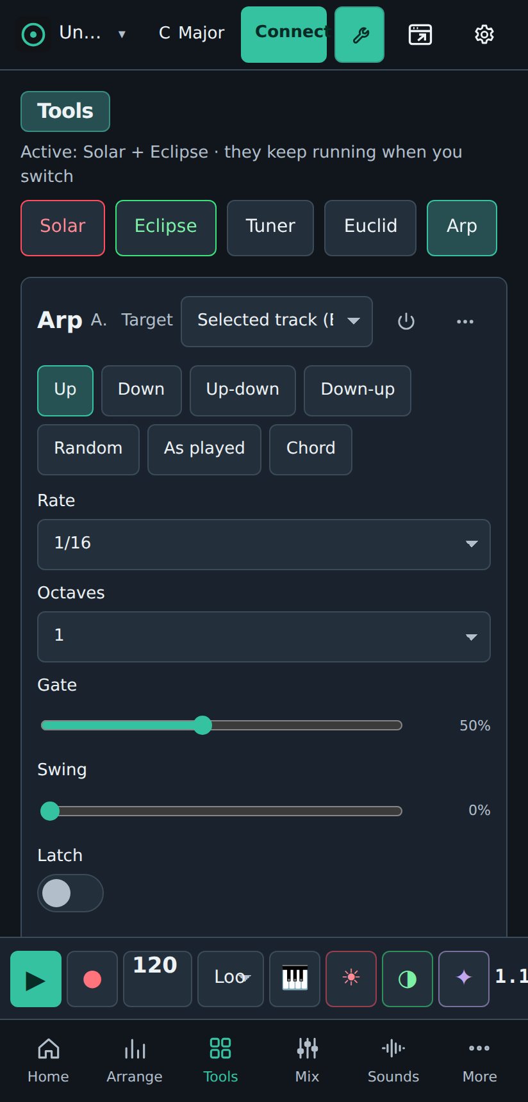The image size is (528, 1102).
Task: Open the Octaves dropdown
Action: coord(264,637)
